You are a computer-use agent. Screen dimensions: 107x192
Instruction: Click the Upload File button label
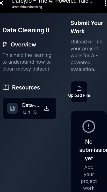pyautogui.click(x=79, y=95)
